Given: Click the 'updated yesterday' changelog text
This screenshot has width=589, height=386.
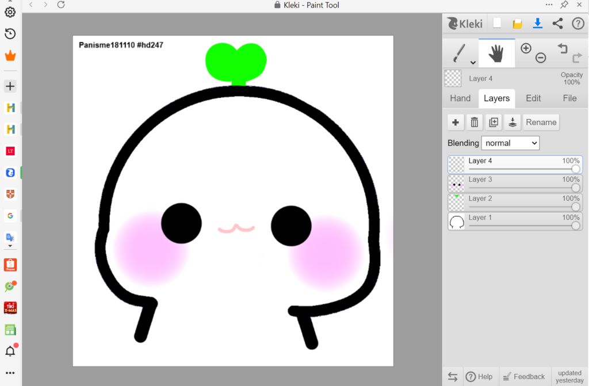Looking at the screenshot, I should click(569, 377).
